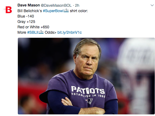Image resolution: width=155 pixels, height=116 pixels.
Task: Click the trophy emoji after #SBLII
Action: click(41, 32)
